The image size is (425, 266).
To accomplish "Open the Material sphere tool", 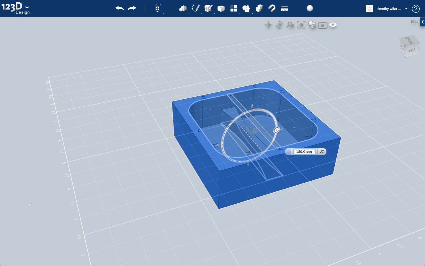I will tap(310, 8).
